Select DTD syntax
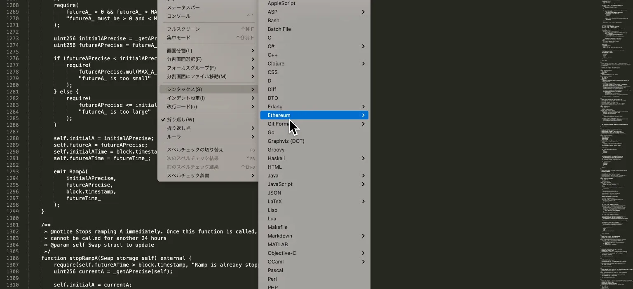The height and width of the screenshot is (289, 633). [x=314, y=98]
